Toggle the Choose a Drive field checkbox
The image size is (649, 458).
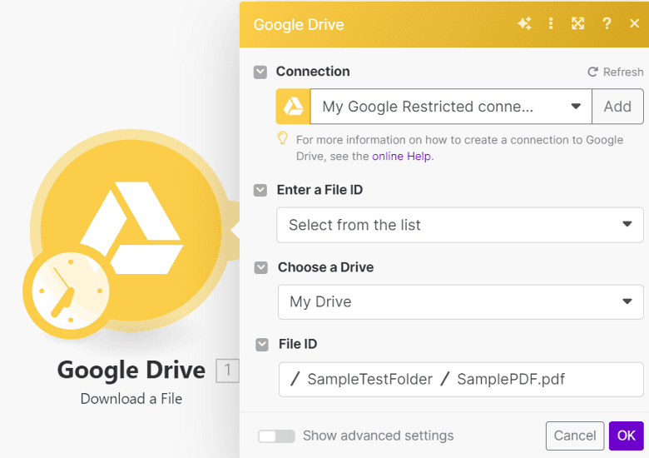click(x=261, y=267)
